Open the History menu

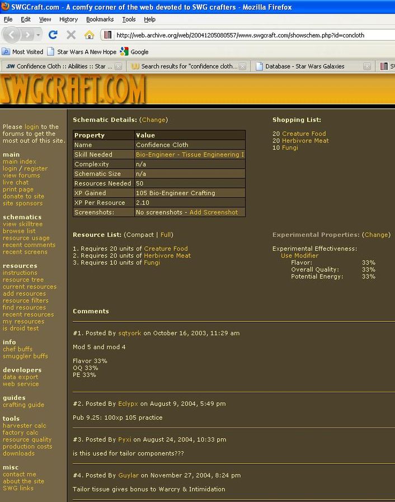point(68,19)
